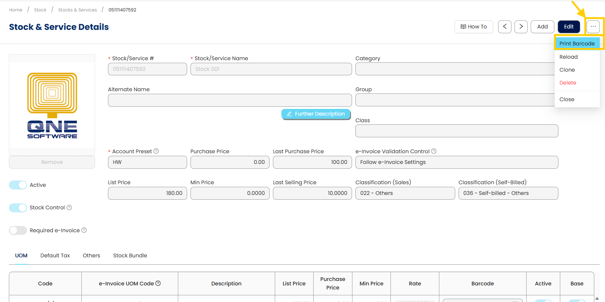Choose Reload in the options menu
This screenshot has width=605, height=302.
[577, 57]
